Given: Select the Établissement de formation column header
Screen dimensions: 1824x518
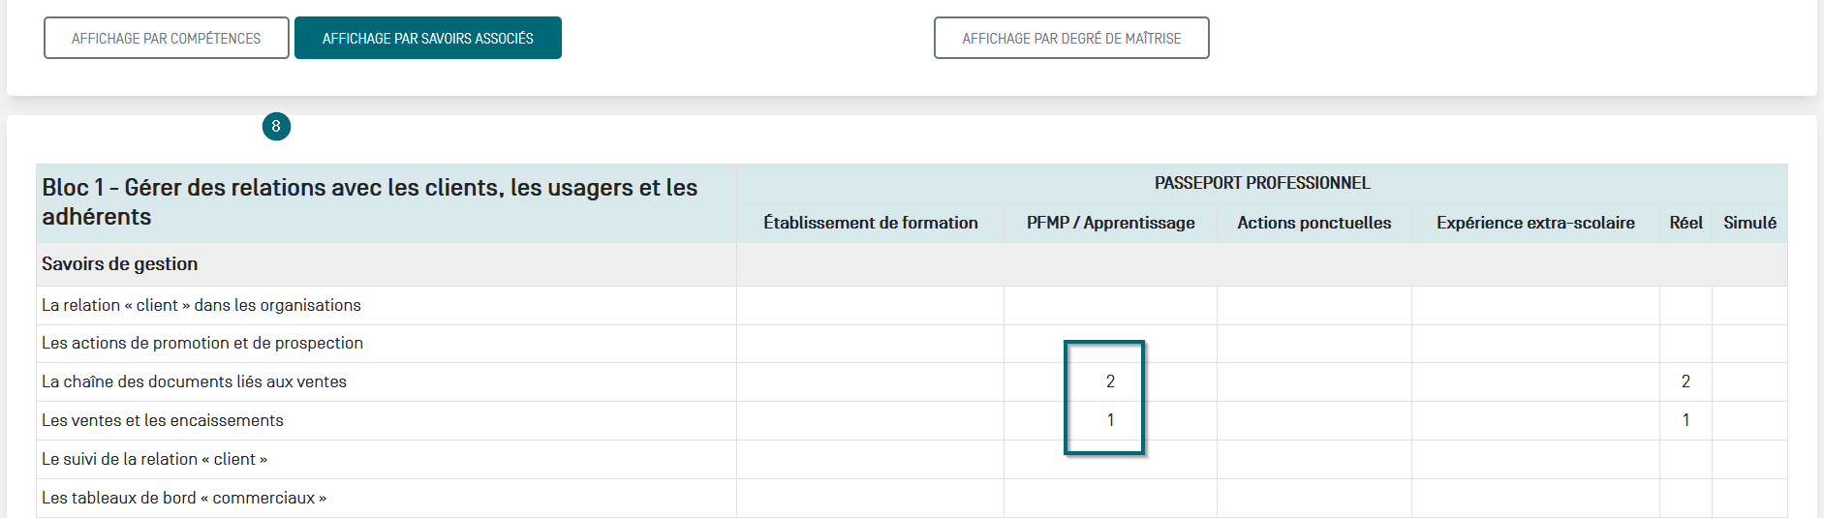Looking at the screenshot, I should [x=870, y=223].
